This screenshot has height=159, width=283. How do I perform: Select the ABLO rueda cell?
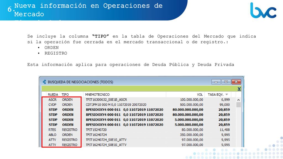pyautogui.click(x=52, y=135)
